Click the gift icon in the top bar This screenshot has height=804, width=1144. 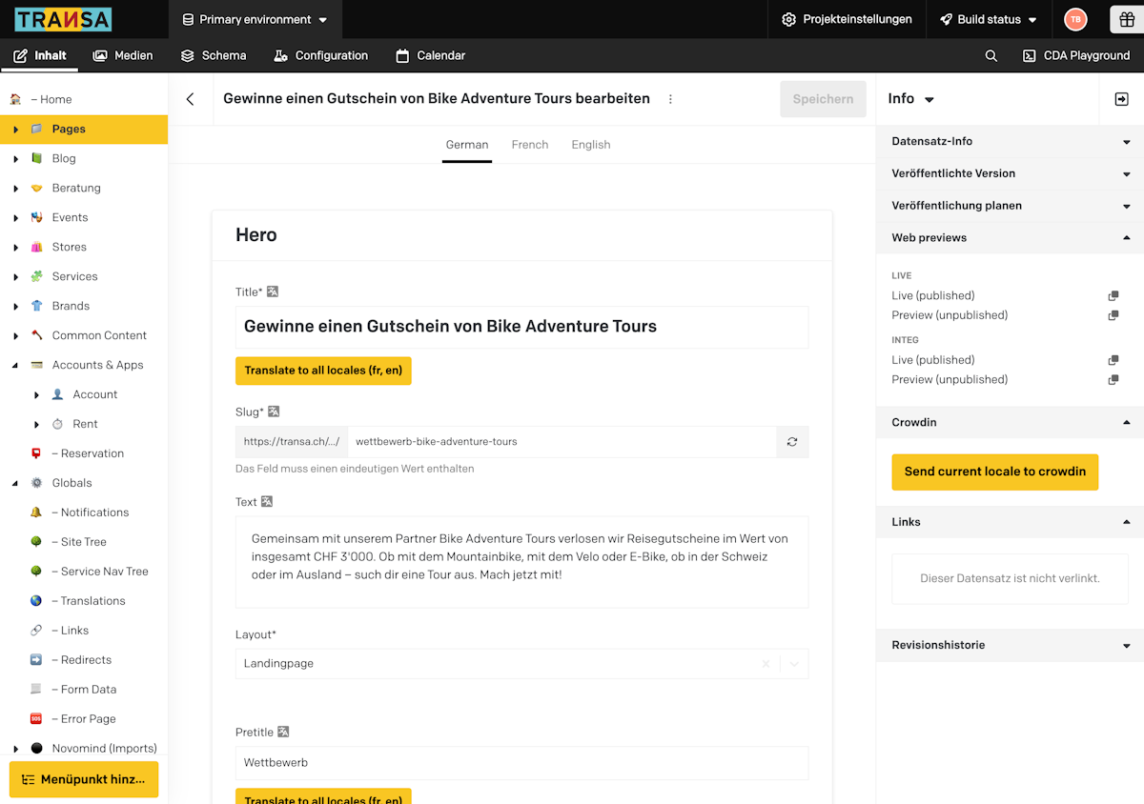tap(1127, 19)
